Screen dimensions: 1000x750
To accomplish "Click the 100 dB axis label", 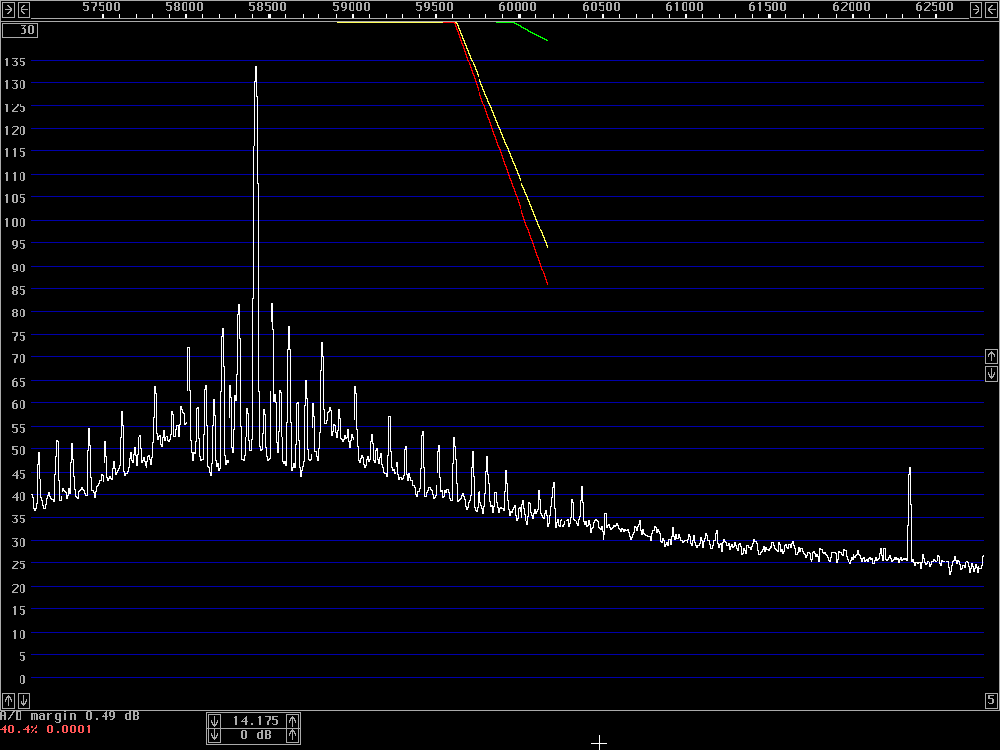I will tap(15, 222).
